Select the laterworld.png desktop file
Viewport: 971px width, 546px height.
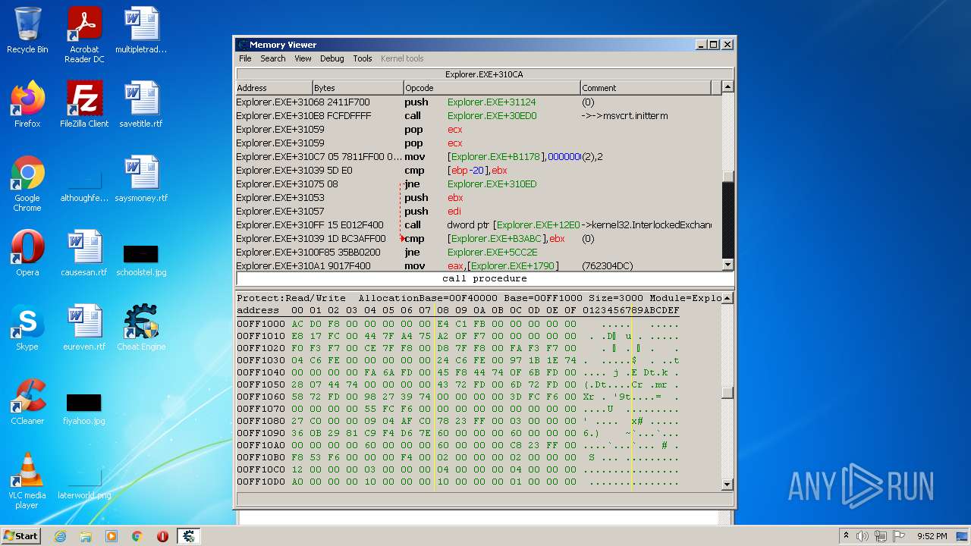click(x=84, y=483)
